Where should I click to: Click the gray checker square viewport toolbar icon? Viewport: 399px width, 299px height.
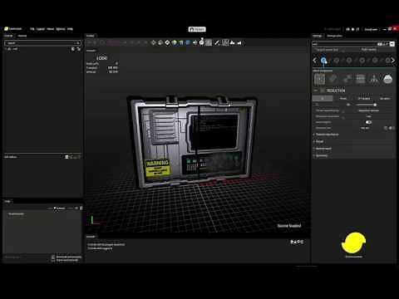click(209, 42)
